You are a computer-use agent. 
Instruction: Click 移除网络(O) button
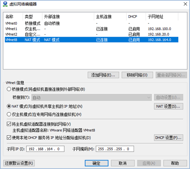137,75
